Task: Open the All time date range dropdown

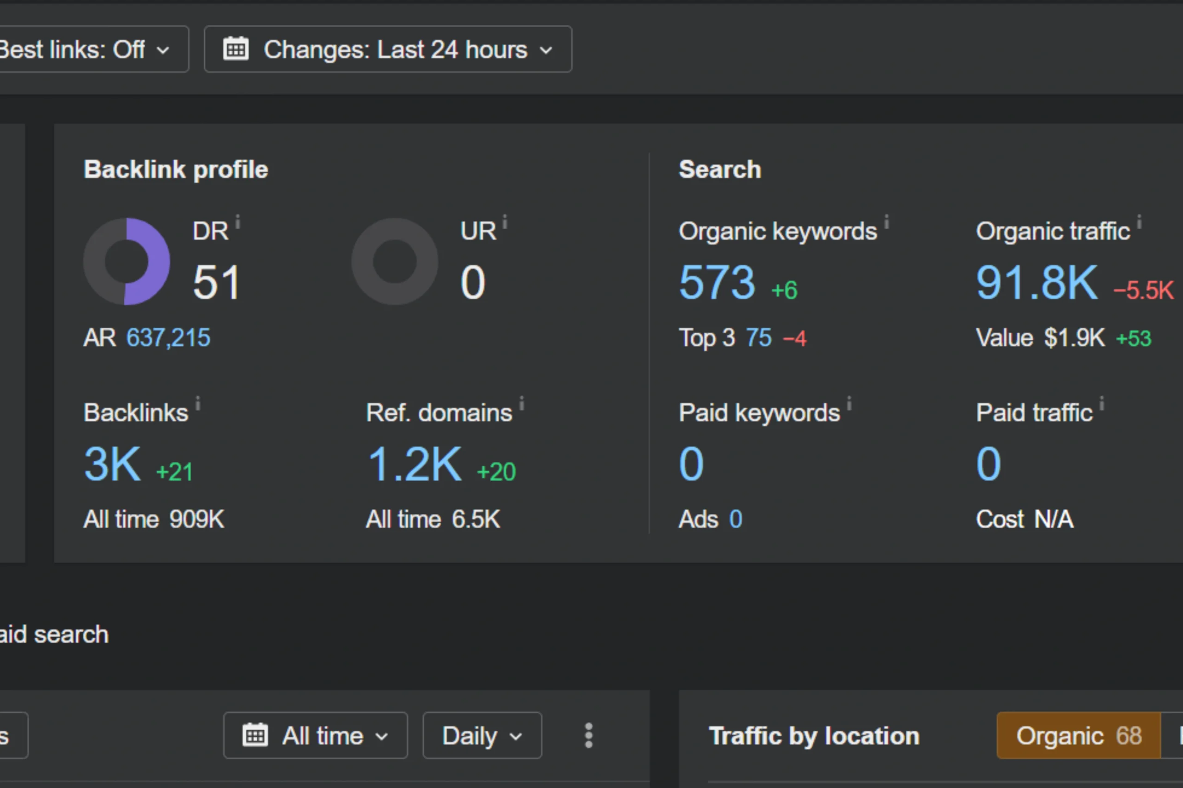Action: 316,736
